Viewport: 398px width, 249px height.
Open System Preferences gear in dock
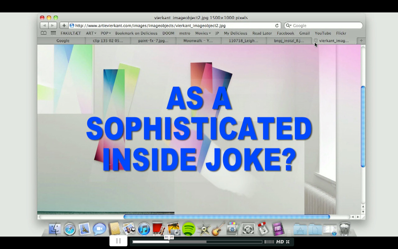[248, 229]
